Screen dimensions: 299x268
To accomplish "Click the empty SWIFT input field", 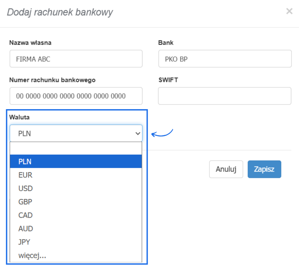I will tap(225, 96).
